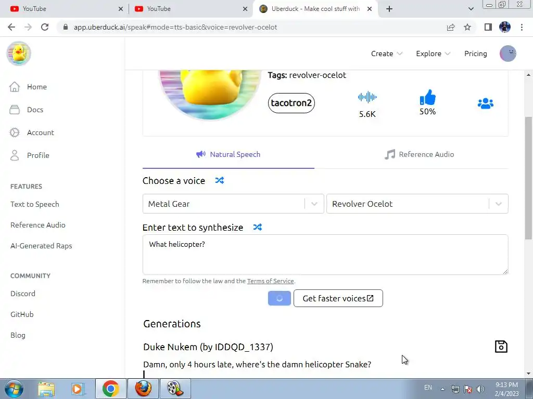
Task: Switch to the Natural Speech tab
Action: click(229, 154)
